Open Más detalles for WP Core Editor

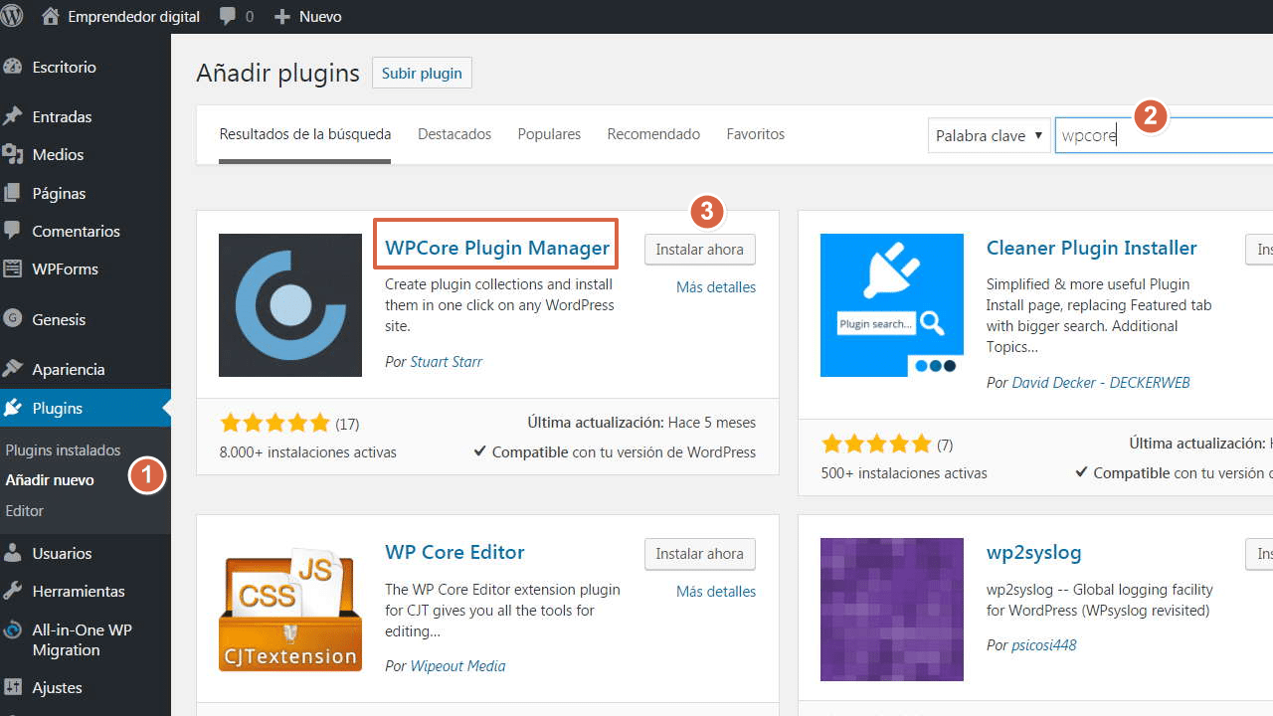pos(716,592)
